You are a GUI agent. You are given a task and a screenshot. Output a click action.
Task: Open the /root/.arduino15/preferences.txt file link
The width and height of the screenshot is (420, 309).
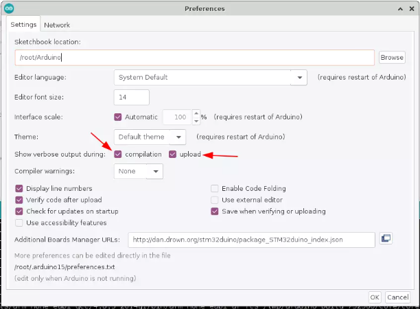pos(65,267)
